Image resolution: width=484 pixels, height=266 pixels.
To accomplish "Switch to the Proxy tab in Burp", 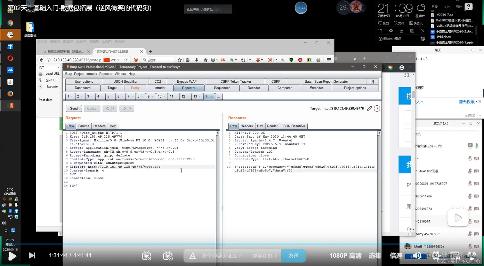I will [x=135, y=88].
